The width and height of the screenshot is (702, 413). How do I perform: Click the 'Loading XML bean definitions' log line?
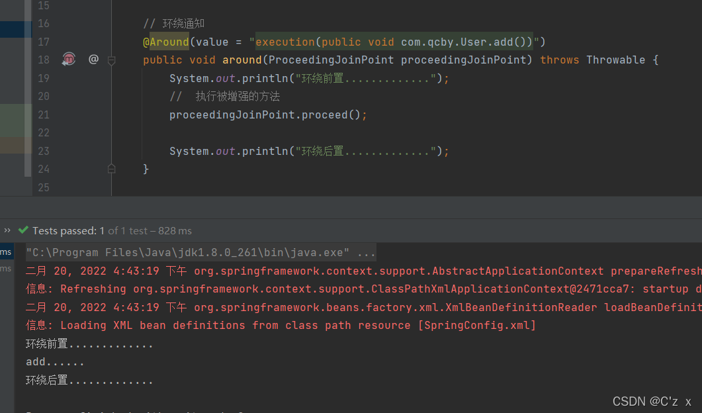pos(281,326)
